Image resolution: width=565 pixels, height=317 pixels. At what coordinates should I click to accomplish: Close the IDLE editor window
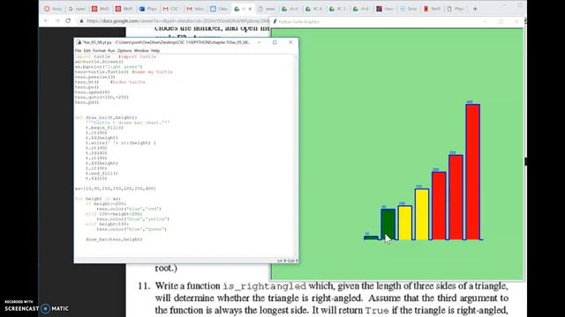pos(290,42)
